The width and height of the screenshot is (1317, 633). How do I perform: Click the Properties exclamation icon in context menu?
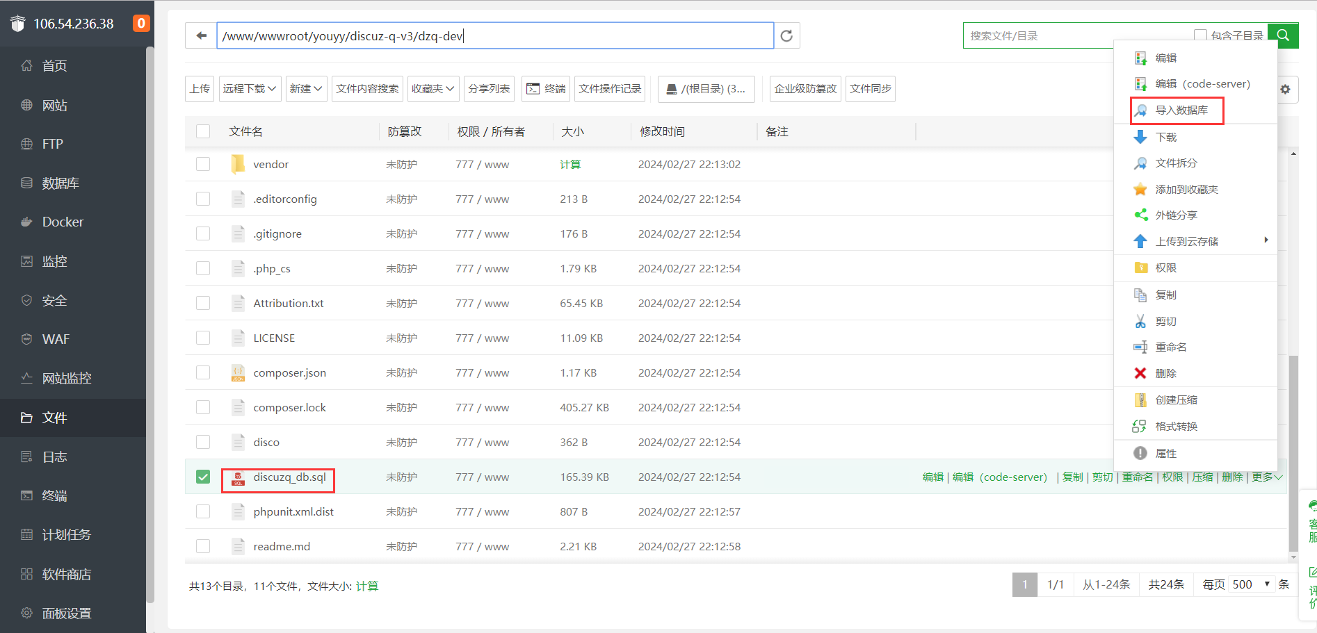coord(1140,453)
